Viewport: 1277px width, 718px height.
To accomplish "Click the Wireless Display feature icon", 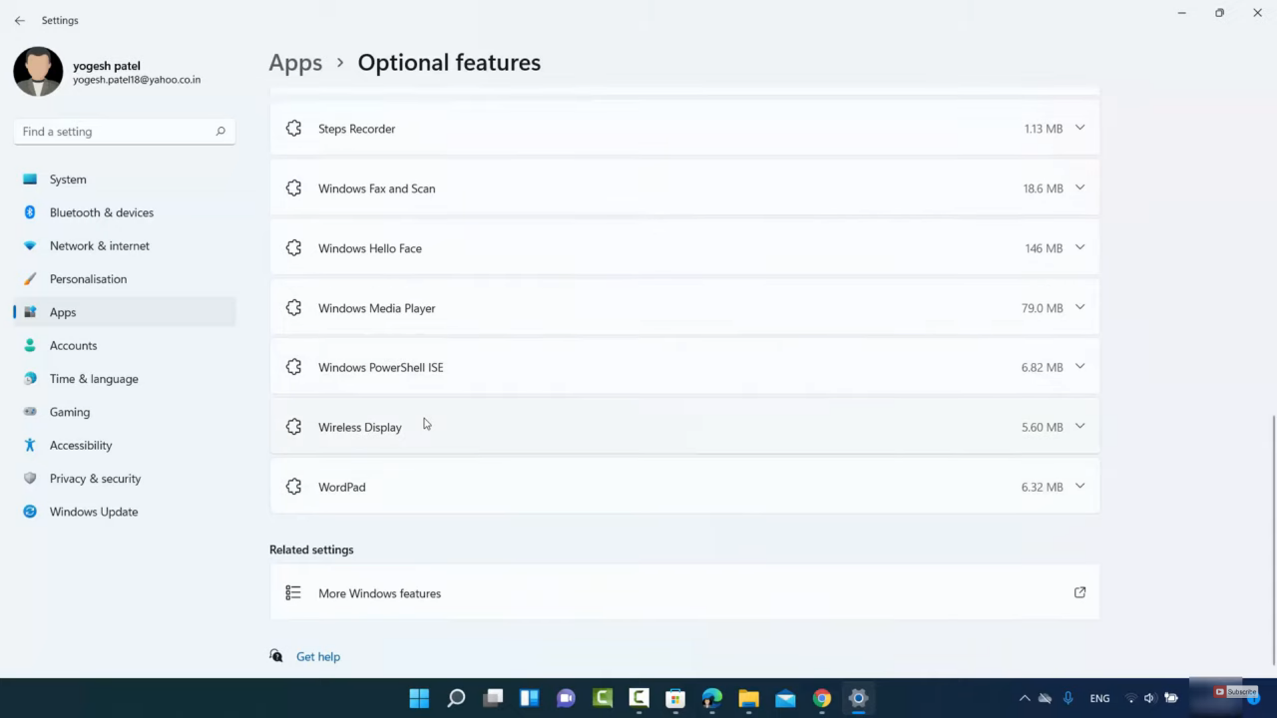I will (293, 427).
